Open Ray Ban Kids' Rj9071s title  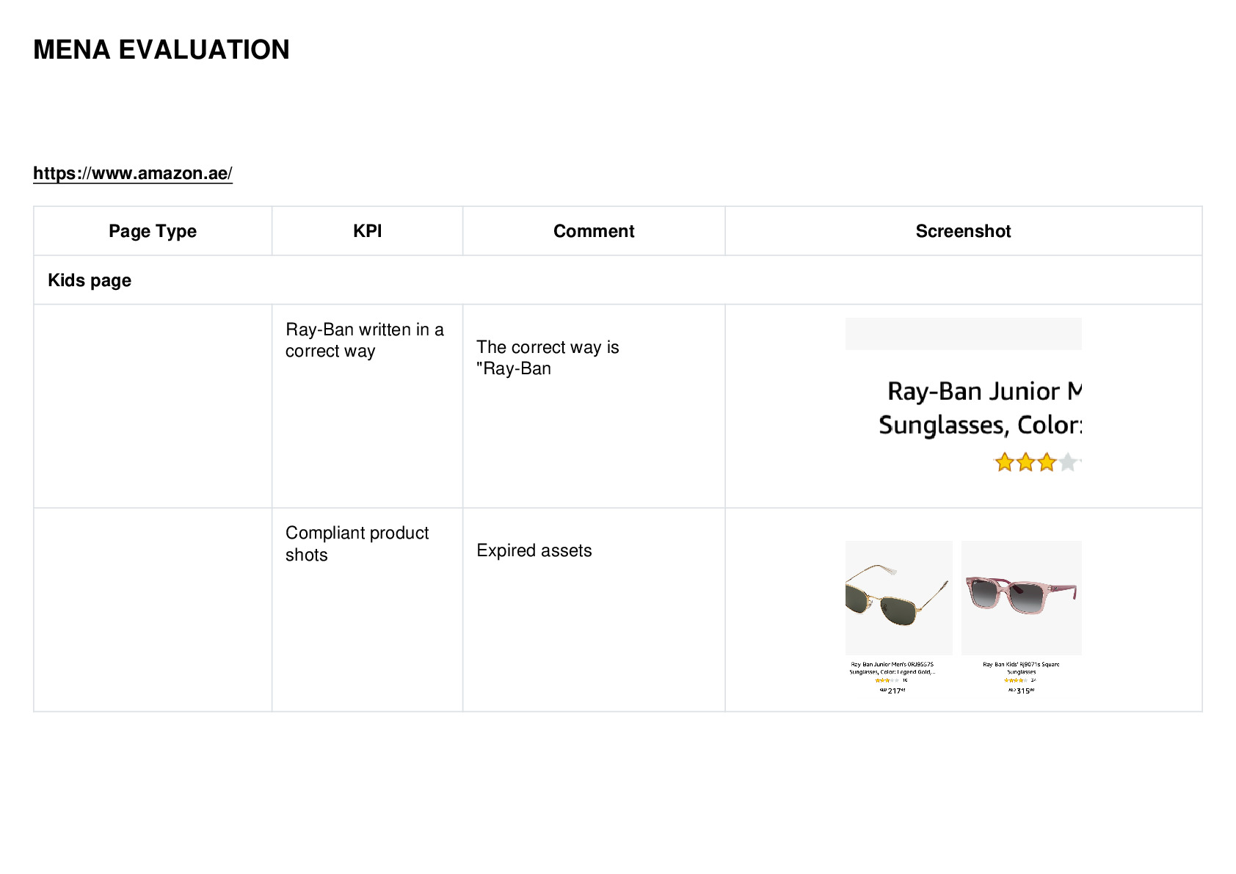pos(1021,668)
